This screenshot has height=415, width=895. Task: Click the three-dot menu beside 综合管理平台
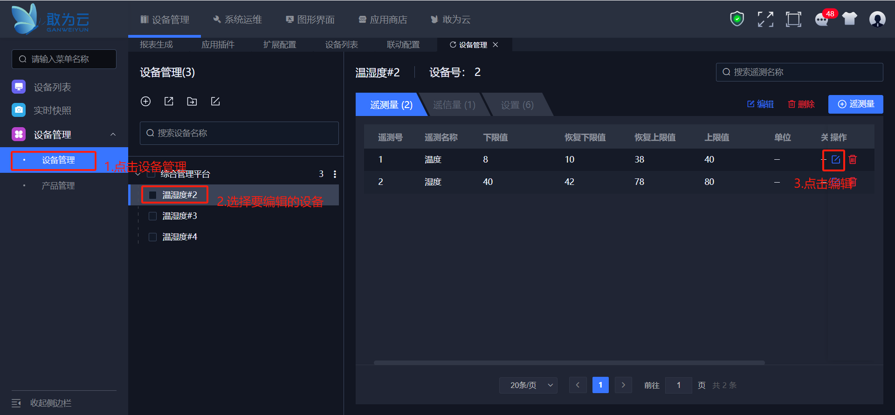pyautogui.click(x=335, y=174)
